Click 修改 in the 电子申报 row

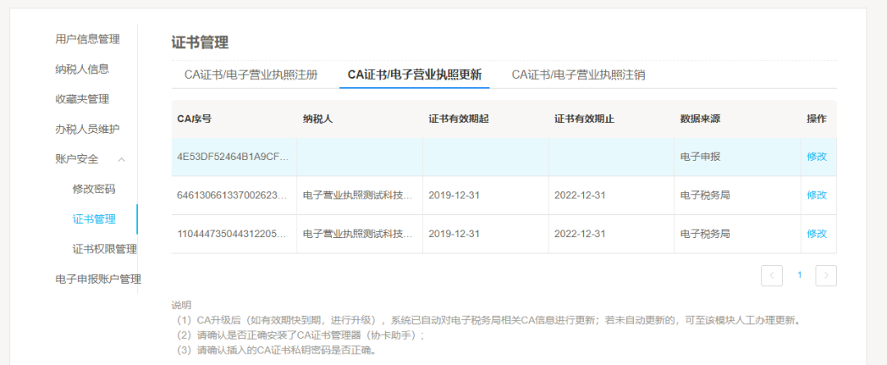point(817,157)
